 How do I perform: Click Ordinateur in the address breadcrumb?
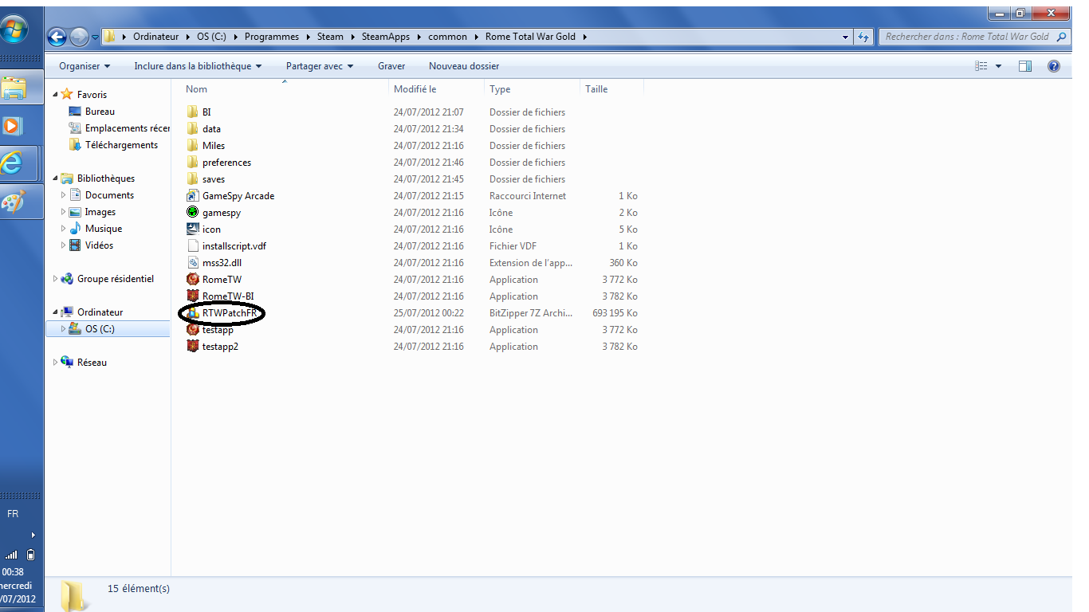pos(156,37)
